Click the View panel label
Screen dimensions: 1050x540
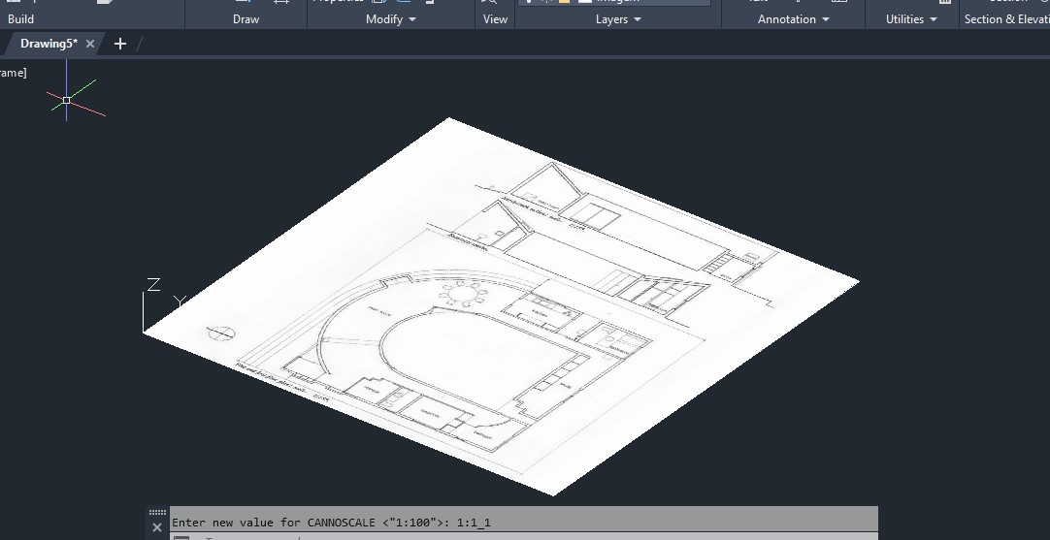(495, 19)
